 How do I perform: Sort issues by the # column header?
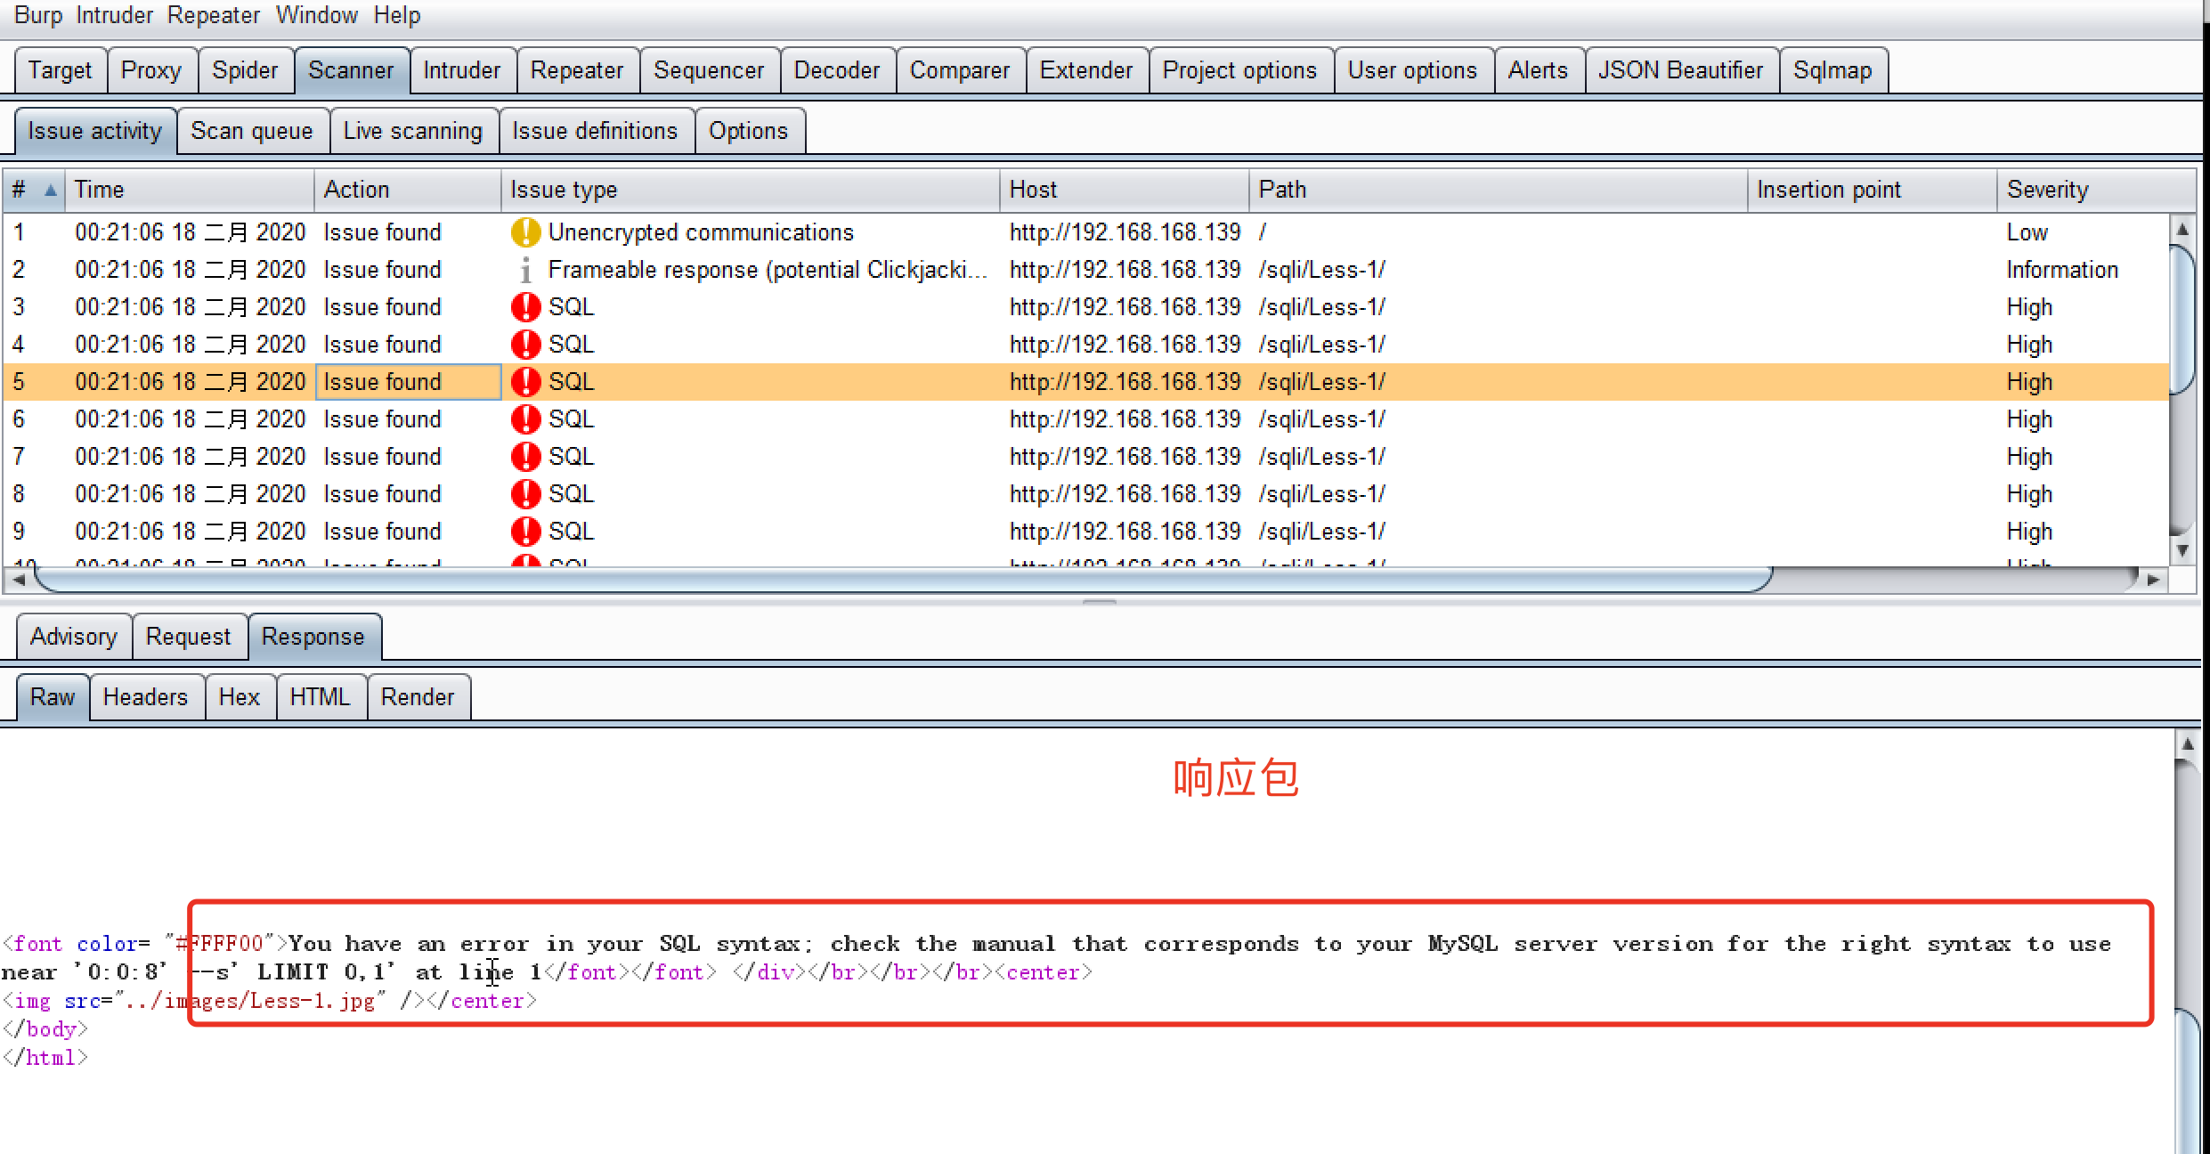[x=33, y=190]
